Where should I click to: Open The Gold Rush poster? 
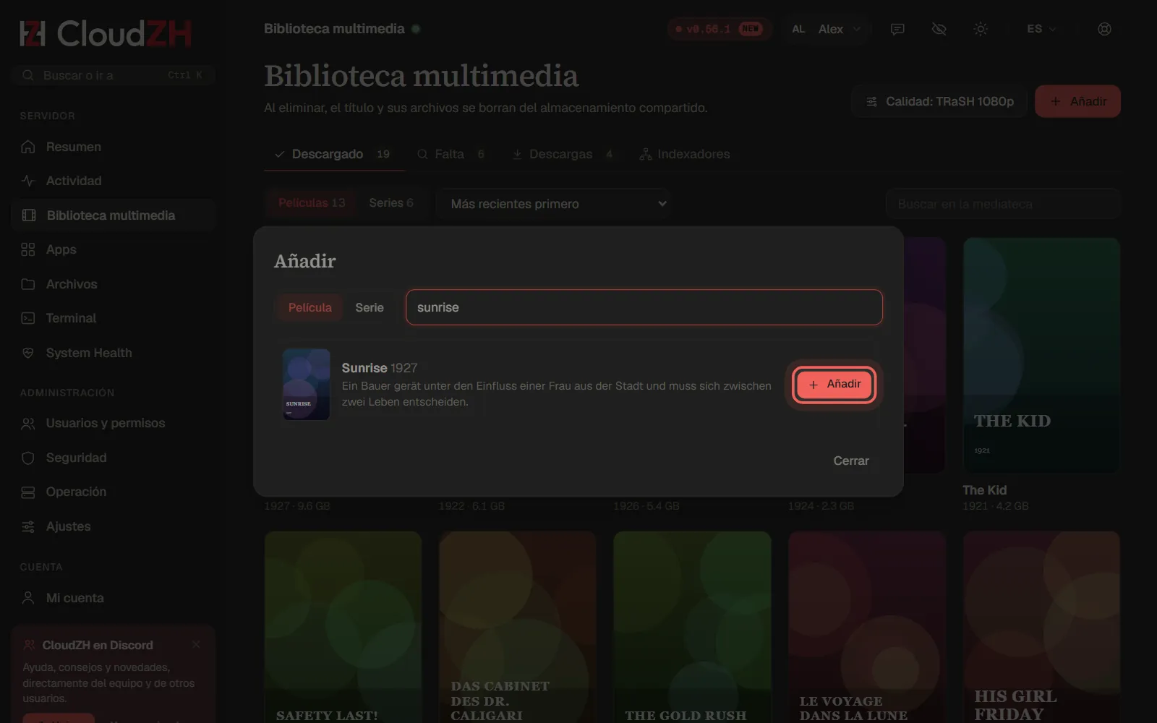point(692,627)
